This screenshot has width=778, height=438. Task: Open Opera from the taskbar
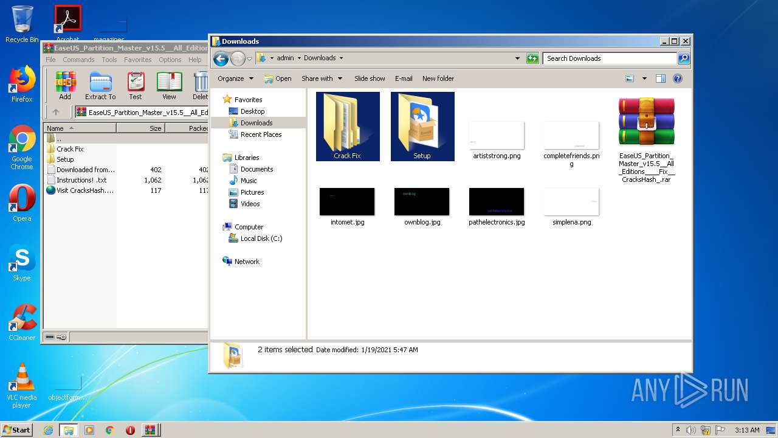coord(130,430)
